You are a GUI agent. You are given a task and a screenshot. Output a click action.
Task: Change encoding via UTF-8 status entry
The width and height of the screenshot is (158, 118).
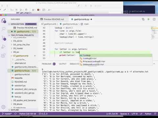click(x=135, y=114)
